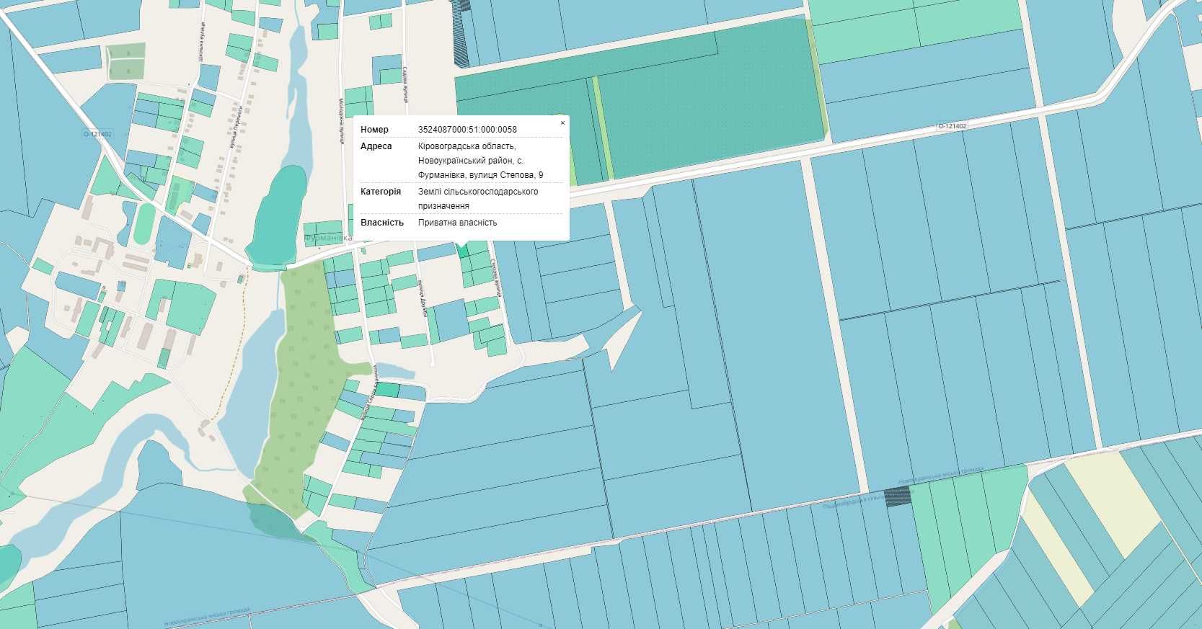Click the cadastral number 3524087000:51:000:0058
Screen dimensions: 1202x629
(467, 130)
